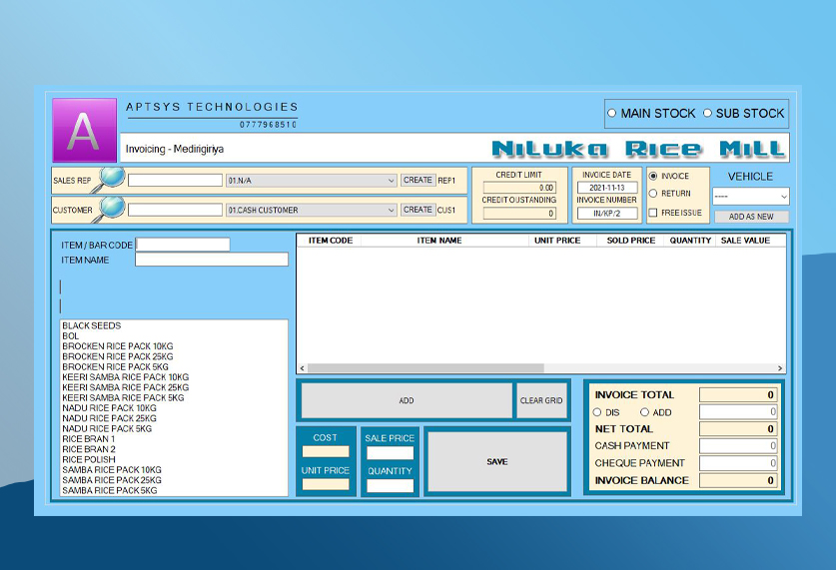Viewport: 836px width, 570px height.
Task: Select Keeri Samba Rice Pack 10KG item
Action: coord(125,377)
